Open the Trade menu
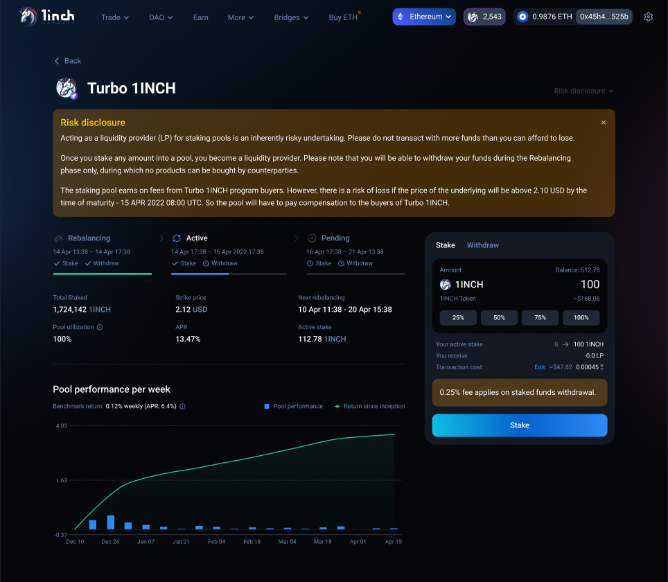The width and height of the screenshot is (668, 582). pos(115,17)
